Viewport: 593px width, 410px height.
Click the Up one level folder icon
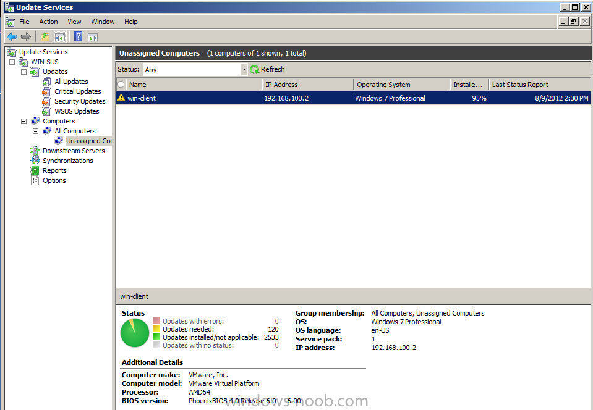click(x=45, y=36)
